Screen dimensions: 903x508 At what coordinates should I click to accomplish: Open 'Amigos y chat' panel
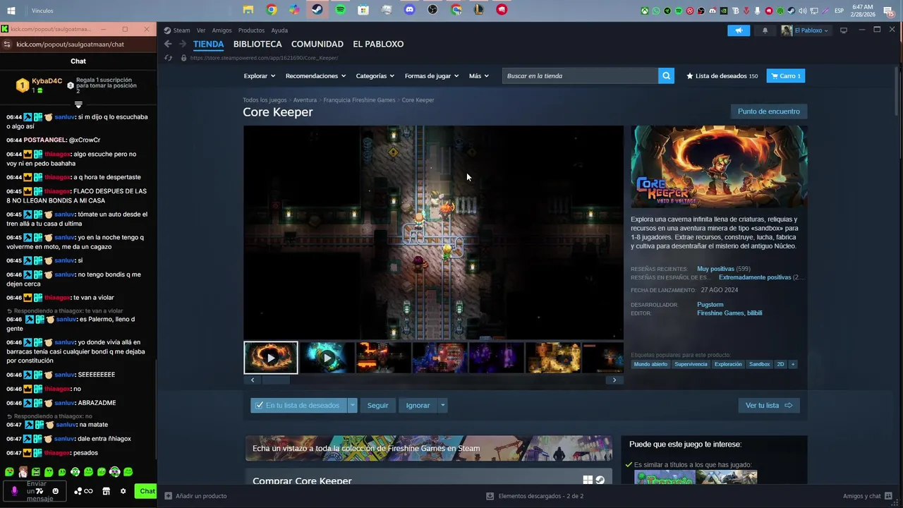(x=867, y=496)
